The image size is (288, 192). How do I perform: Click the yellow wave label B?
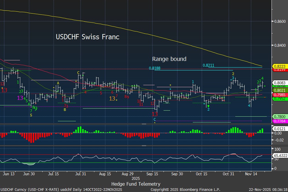65,110
